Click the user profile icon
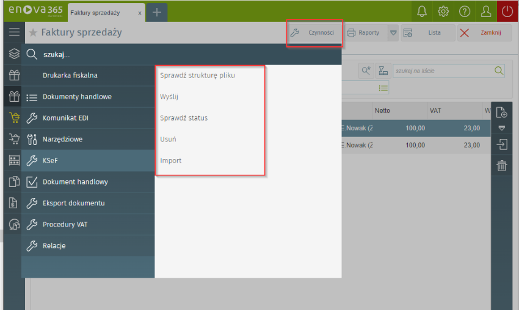519x310 pixels. coord(486,11)
